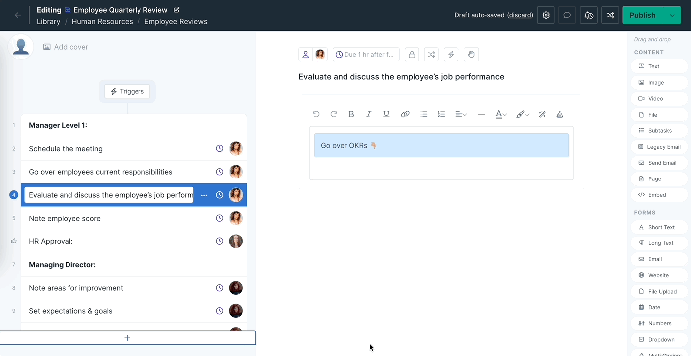Go back using the left arrow

[x=18, y=15]
